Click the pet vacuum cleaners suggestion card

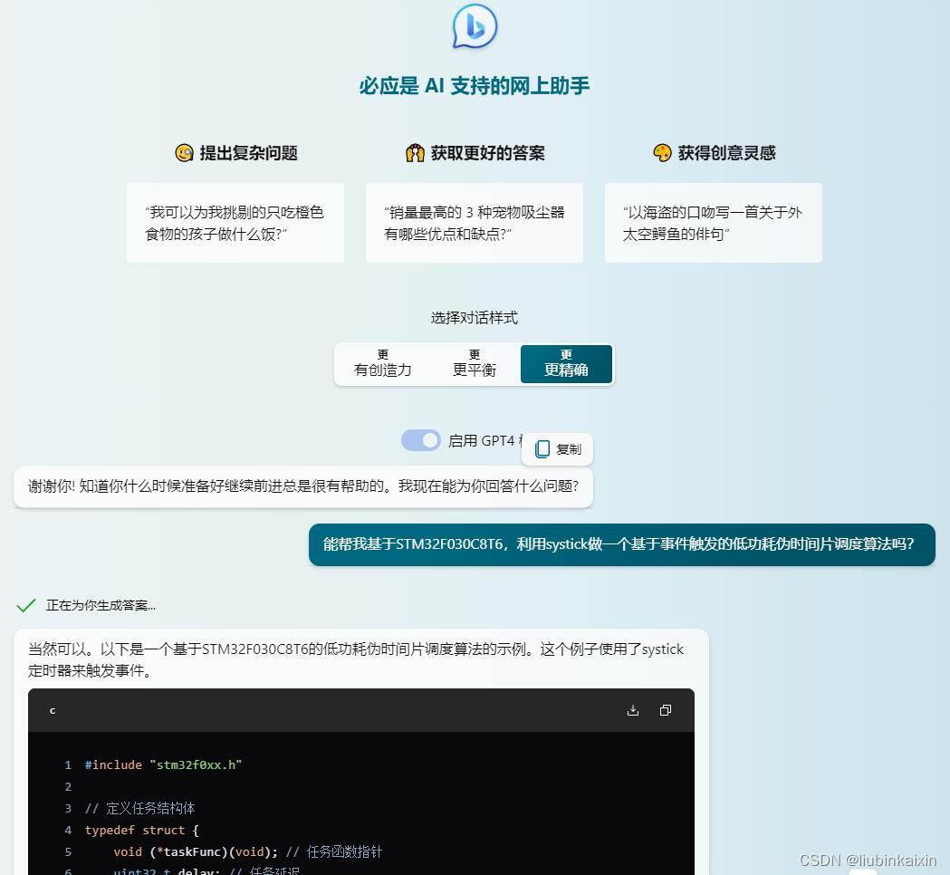click(475, 223)
